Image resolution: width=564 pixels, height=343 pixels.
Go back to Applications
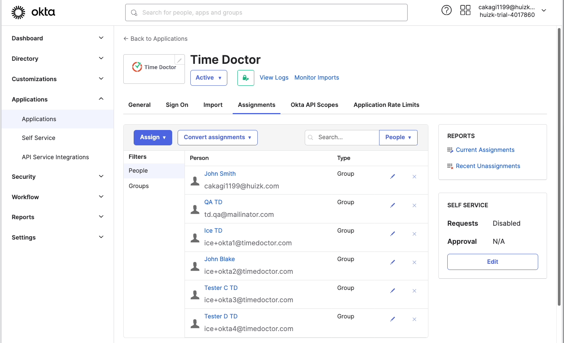coord(155,38)
